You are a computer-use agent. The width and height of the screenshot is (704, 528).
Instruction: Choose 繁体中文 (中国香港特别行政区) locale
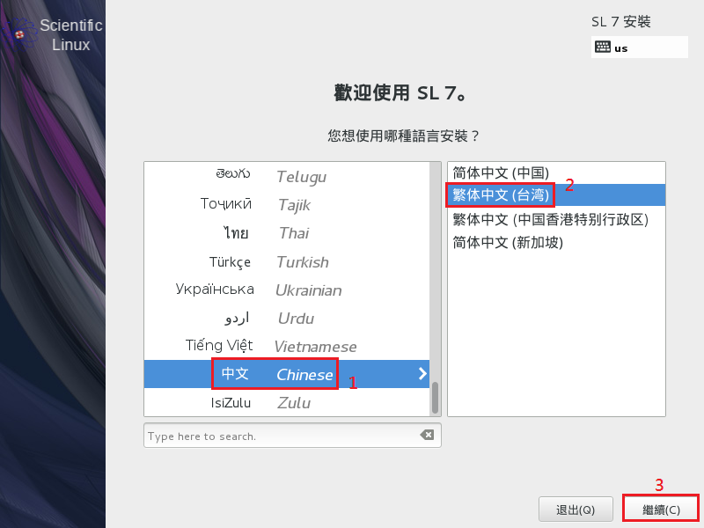pyautogui.click(x=556, y=219)
